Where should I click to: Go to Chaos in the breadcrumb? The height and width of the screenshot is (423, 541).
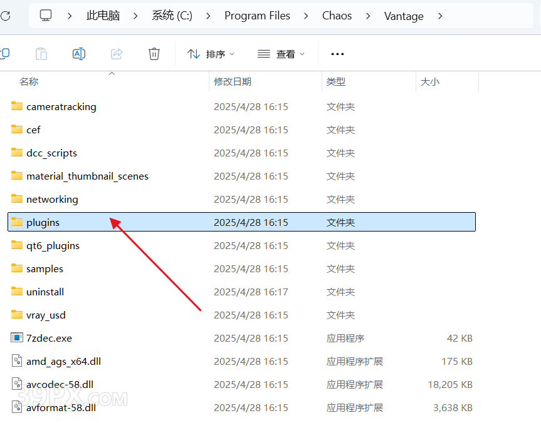(x=337, y=16)
